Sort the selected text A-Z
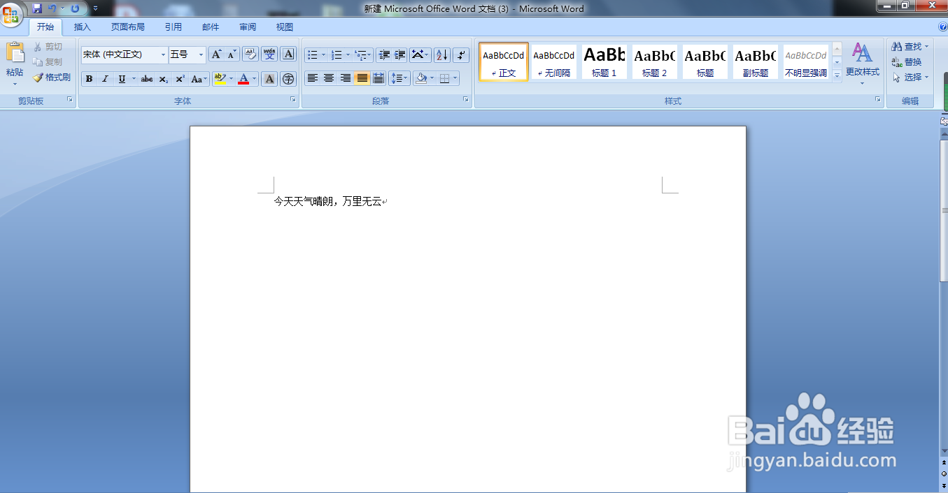Screen dimensions: 948x493 pyautogui.click(x=441, y=54)
